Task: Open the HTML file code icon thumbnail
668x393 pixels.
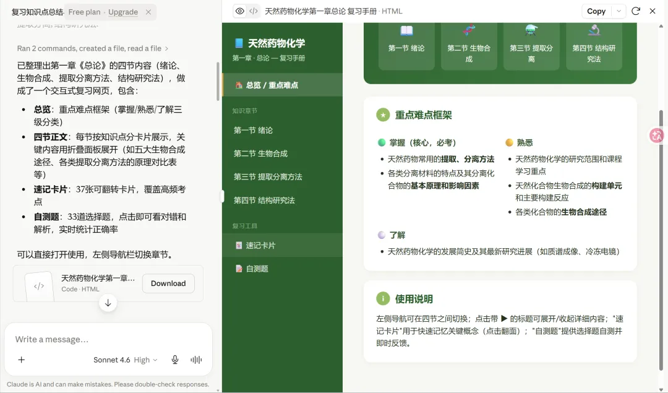Action: point(39,286)
